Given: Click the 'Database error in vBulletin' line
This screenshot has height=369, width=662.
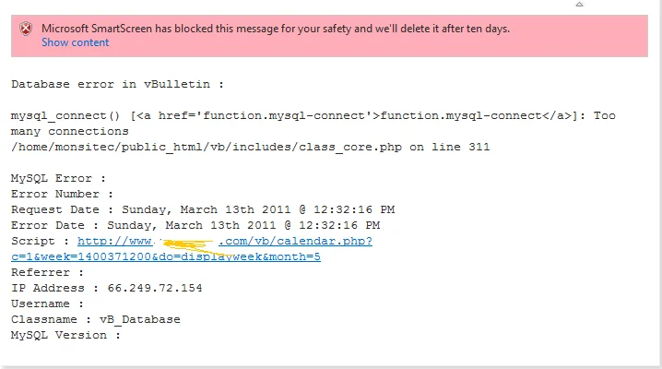Looking at the screenshot, I should pos(118,84).
